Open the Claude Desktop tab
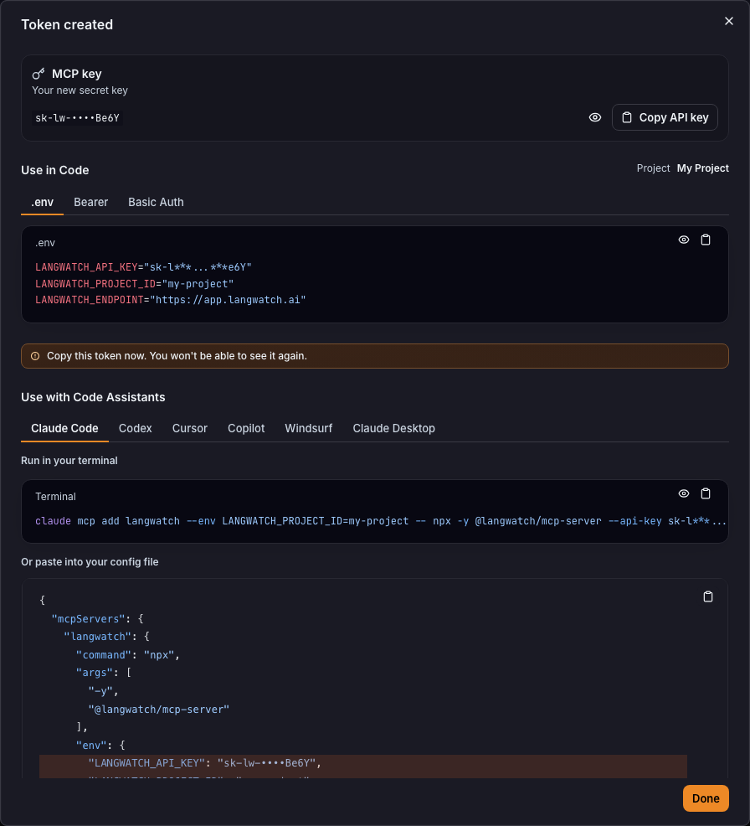 point(393,428)
